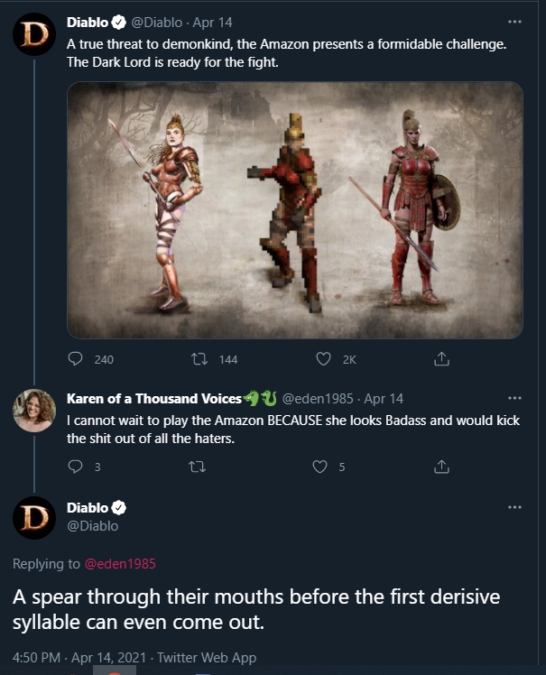Open more options on Karen's reply tweet

point(514,398)
